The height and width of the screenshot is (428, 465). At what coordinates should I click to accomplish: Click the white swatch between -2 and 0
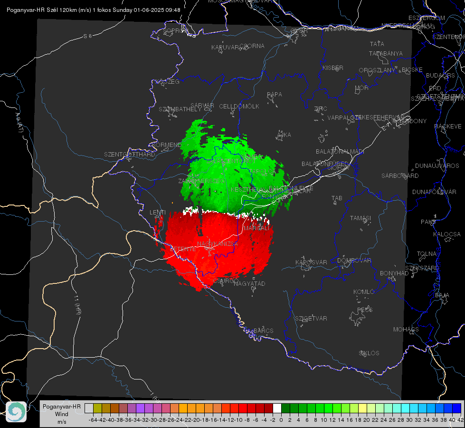click(x=277, y=408)
